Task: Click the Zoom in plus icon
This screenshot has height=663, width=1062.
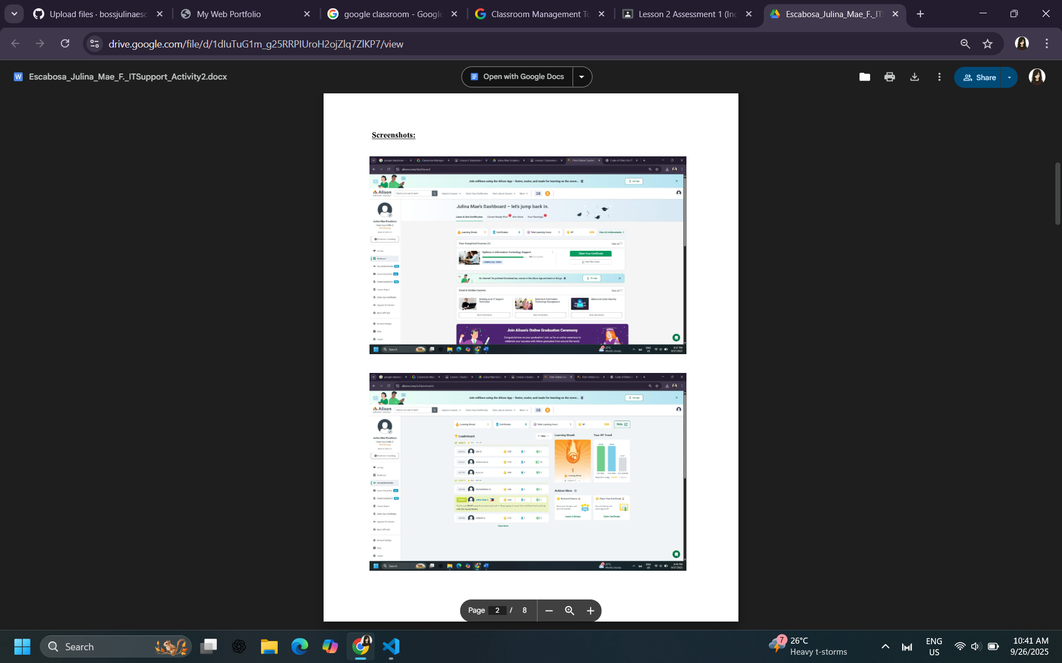Action: point(590,611)
